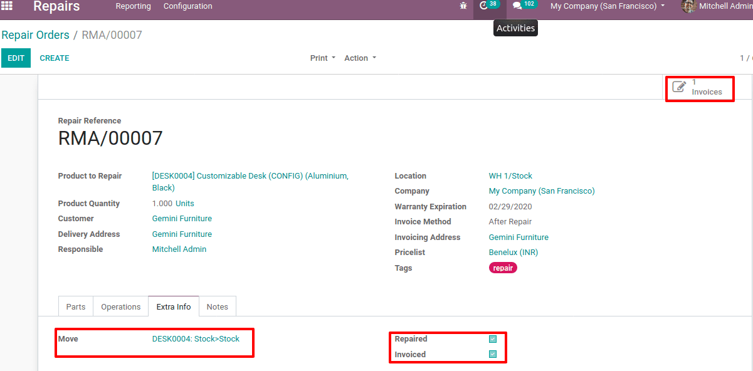Click the 102 messages counter badge
This screenshot has height=371, width=753.
point(529,4)
